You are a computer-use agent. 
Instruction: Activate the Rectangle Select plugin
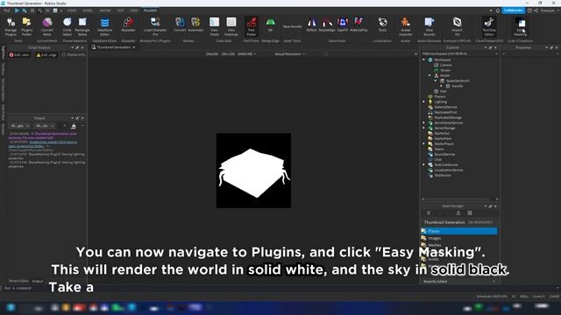point(82,26)
